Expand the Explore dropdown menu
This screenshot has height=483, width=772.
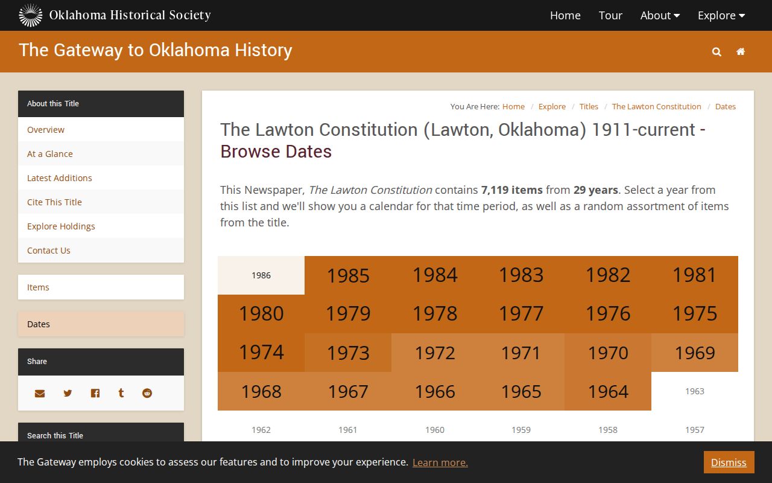721,15
